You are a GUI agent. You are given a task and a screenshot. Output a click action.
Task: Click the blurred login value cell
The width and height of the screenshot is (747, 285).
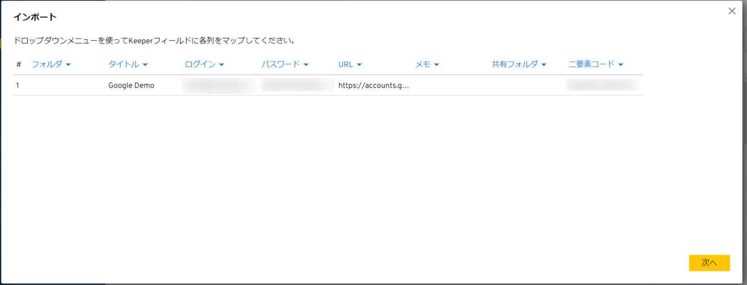(219, 85)
